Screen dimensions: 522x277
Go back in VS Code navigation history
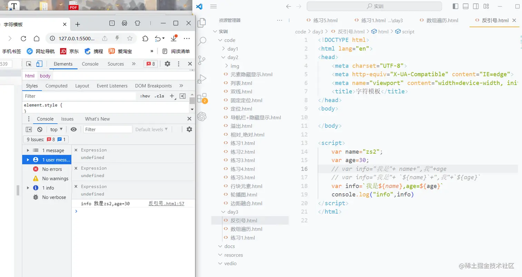pyautogui.click(x=289, y=6)
